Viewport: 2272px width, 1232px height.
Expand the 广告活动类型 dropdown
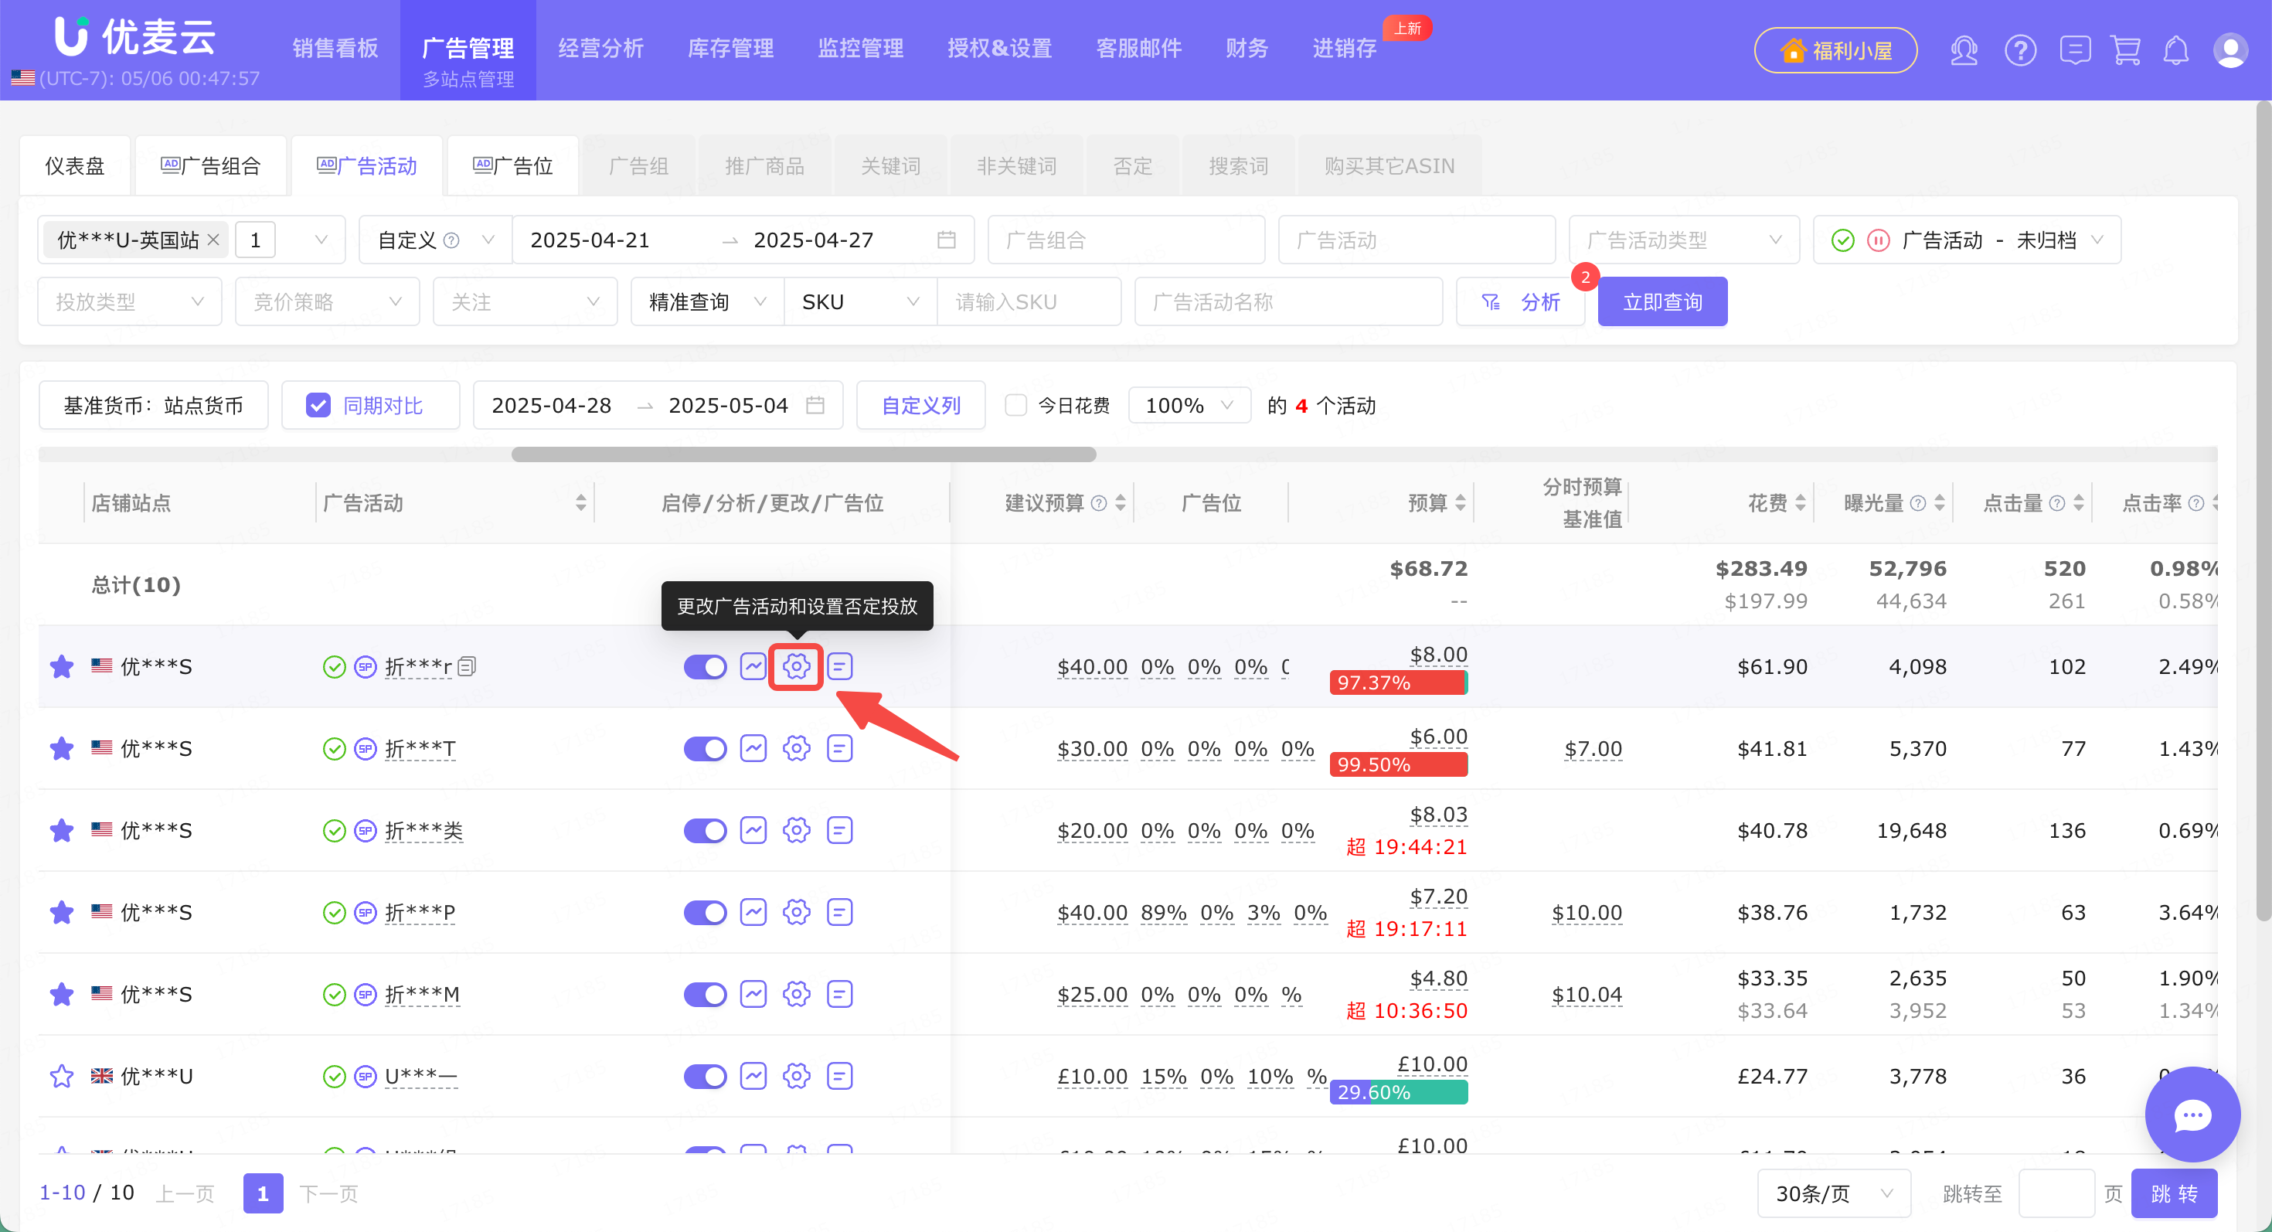1684,240
